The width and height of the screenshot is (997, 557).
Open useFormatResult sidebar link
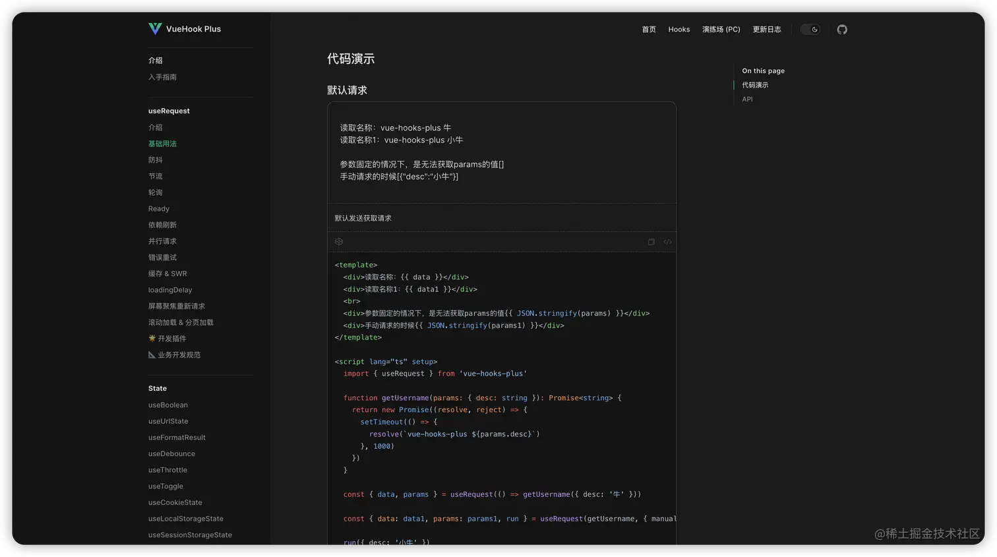coord(177,438)
